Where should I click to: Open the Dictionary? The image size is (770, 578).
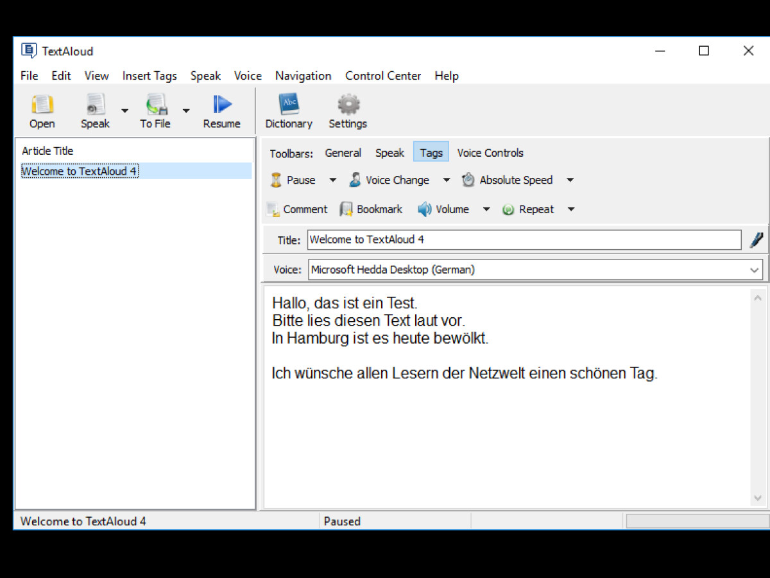click(289, 110)
